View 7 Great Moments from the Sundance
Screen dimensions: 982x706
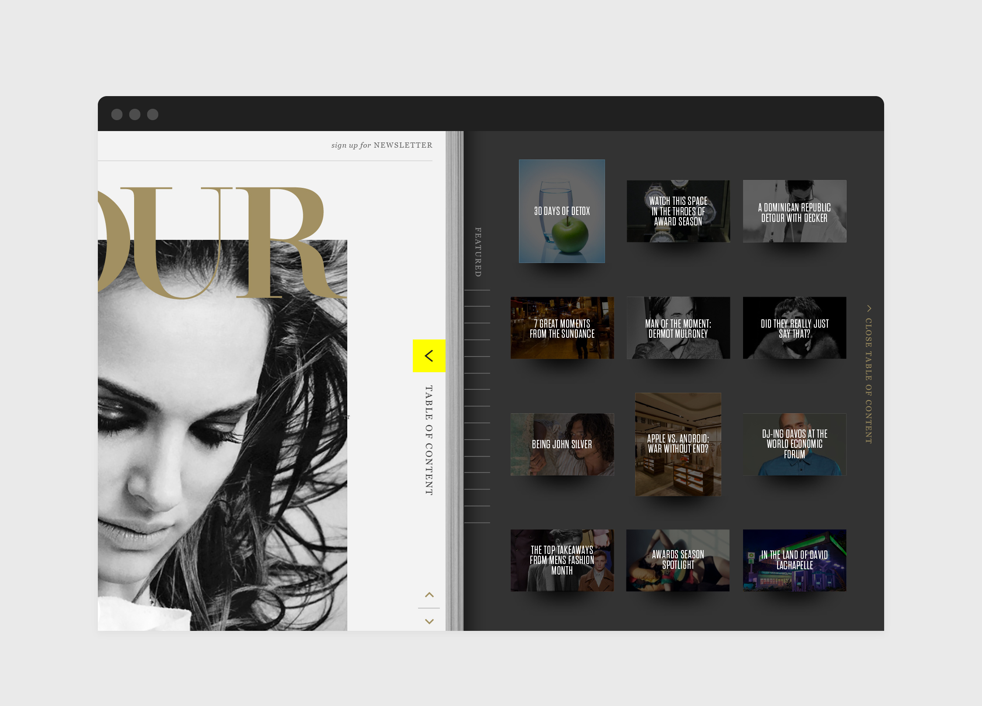[562, 328]
